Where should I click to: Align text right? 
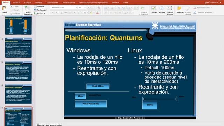(115, 13)
